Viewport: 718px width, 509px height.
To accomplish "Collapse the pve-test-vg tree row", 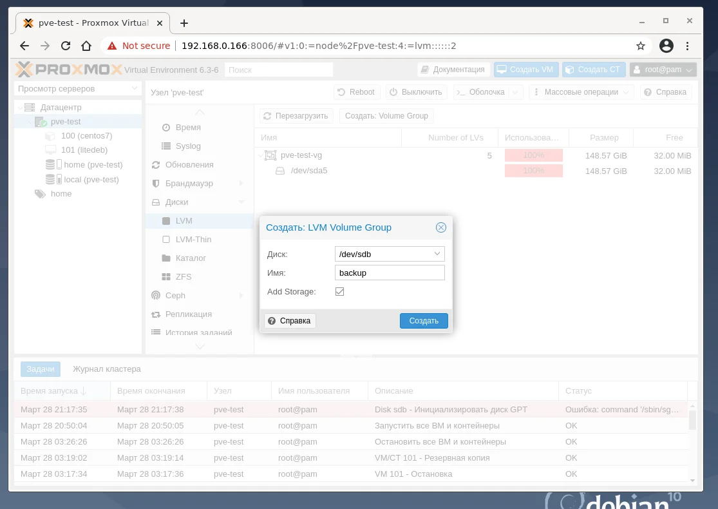I will (261, 155).
